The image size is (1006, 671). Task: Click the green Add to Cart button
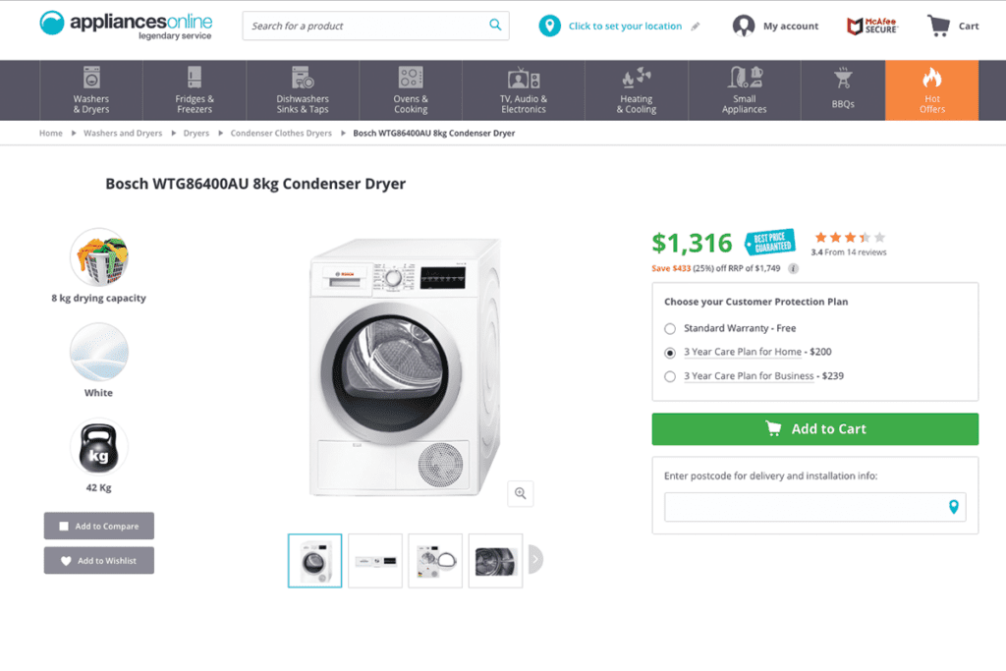click(814, 429)
